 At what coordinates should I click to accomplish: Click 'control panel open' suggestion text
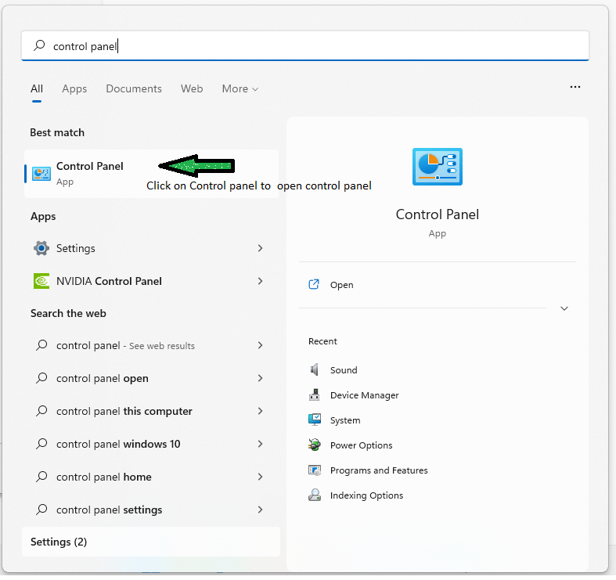pos(103,378)
